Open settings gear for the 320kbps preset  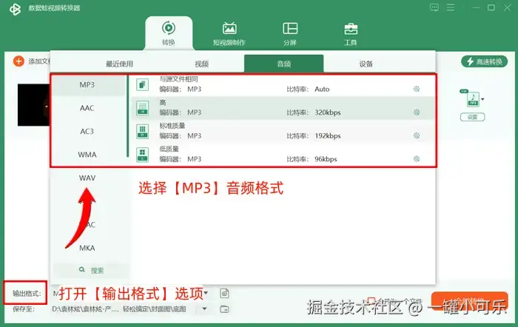coord(417,112)
